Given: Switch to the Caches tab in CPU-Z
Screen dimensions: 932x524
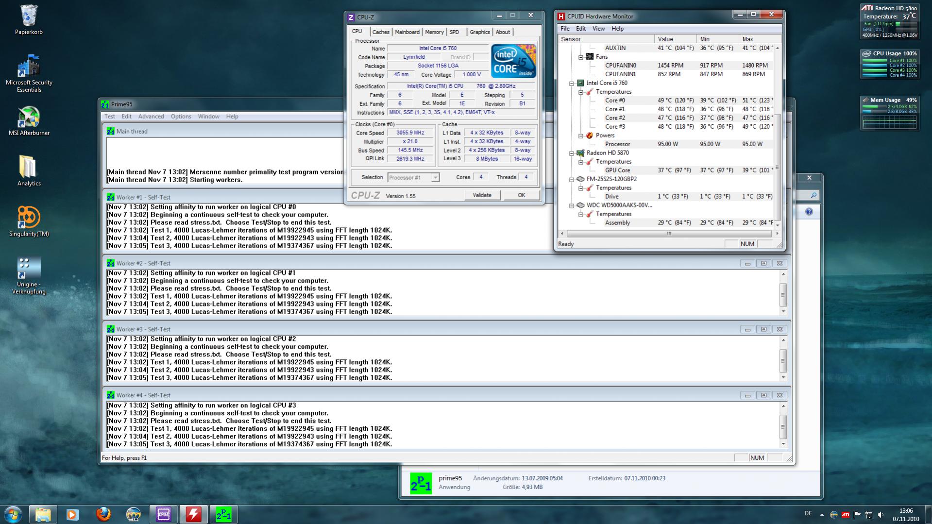Looking at the screenshot, I should click(x=381, y=32).
